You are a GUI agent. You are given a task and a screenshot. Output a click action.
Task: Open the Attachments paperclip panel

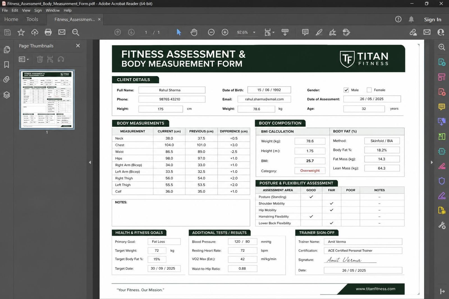click(7, 79)
